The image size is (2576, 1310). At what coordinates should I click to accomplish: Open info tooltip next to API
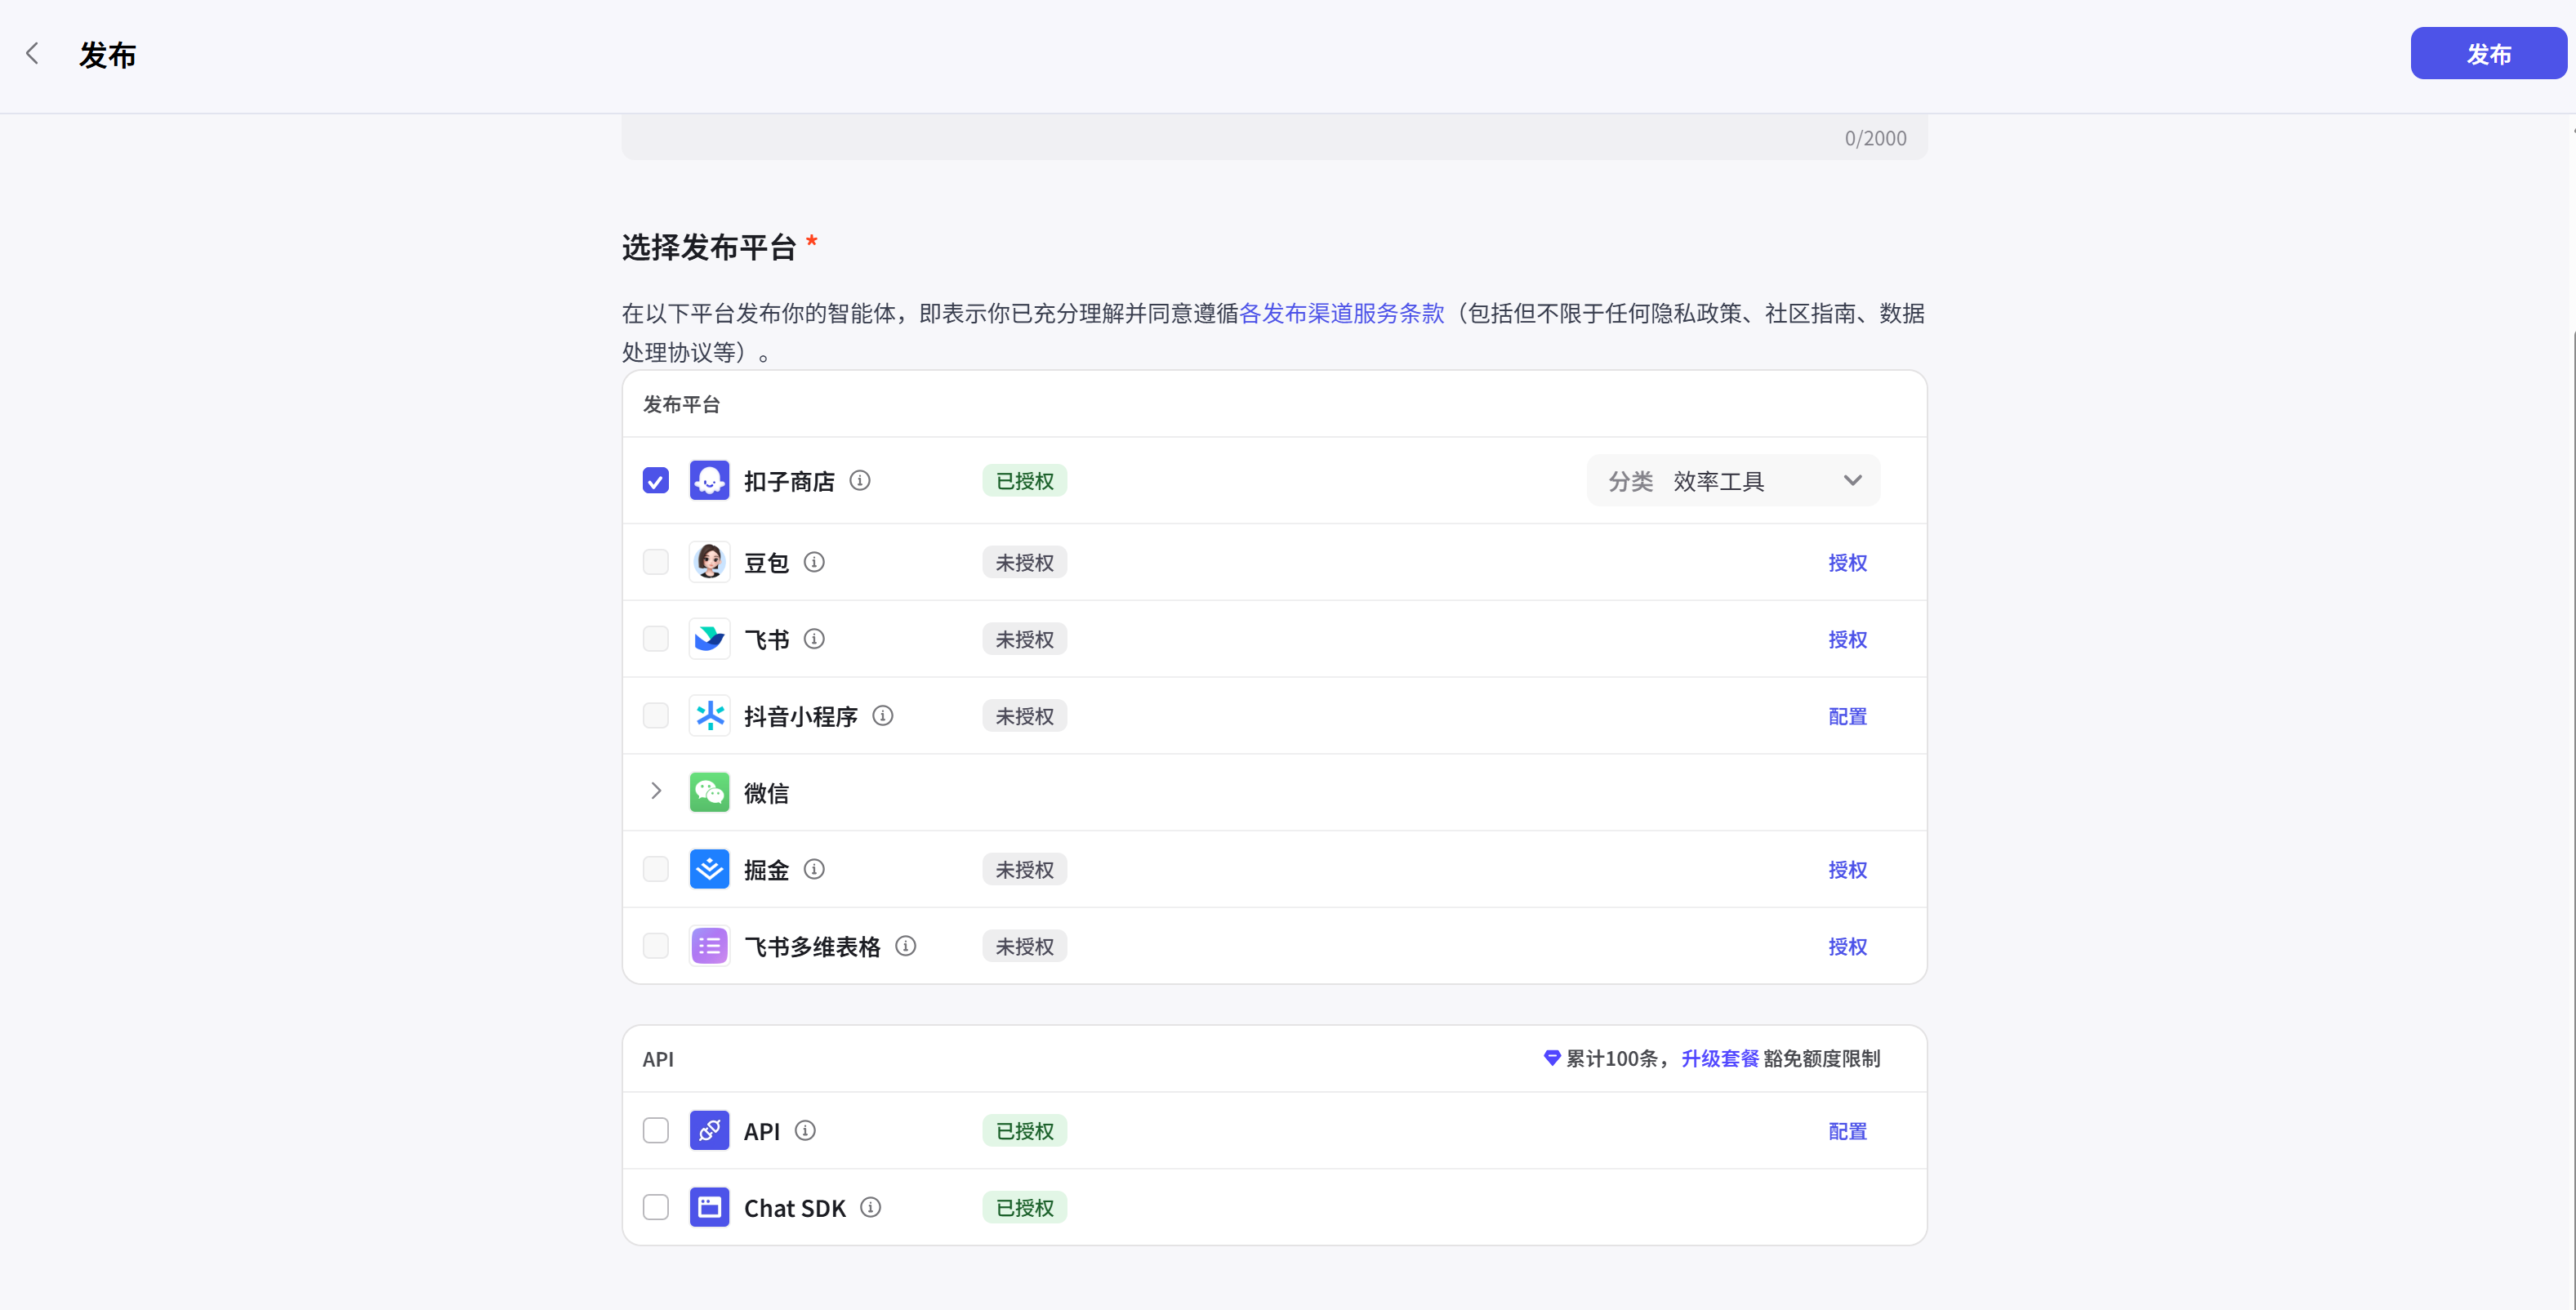tap(806, 1131)
